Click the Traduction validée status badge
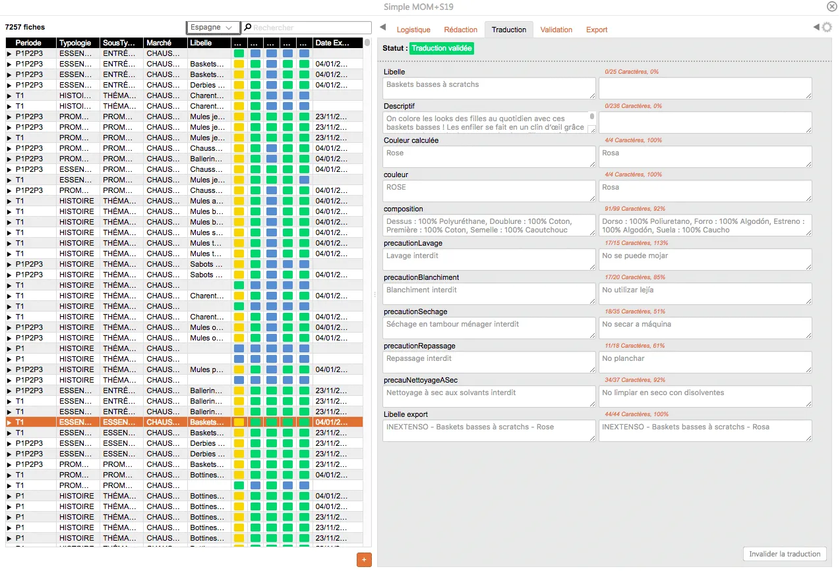This screenshot has width=840, height=571. pos(441,48)
